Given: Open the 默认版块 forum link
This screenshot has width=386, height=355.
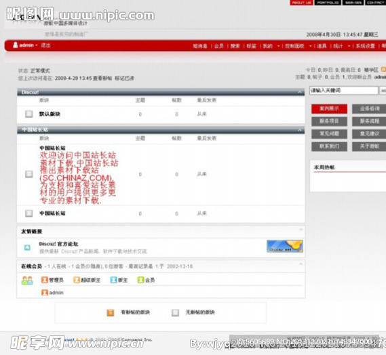Looking at the screenshot, I should pyautogui.click(x=50, y=114).
